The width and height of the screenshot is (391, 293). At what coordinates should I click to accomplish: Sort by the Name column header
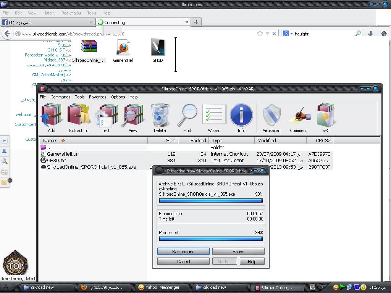[93, 140]
